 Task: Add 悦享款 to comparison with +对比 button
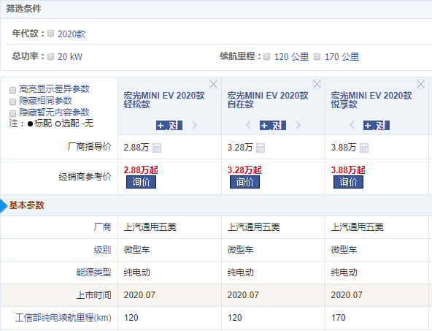pyautogui.click(x=377, y=125)
